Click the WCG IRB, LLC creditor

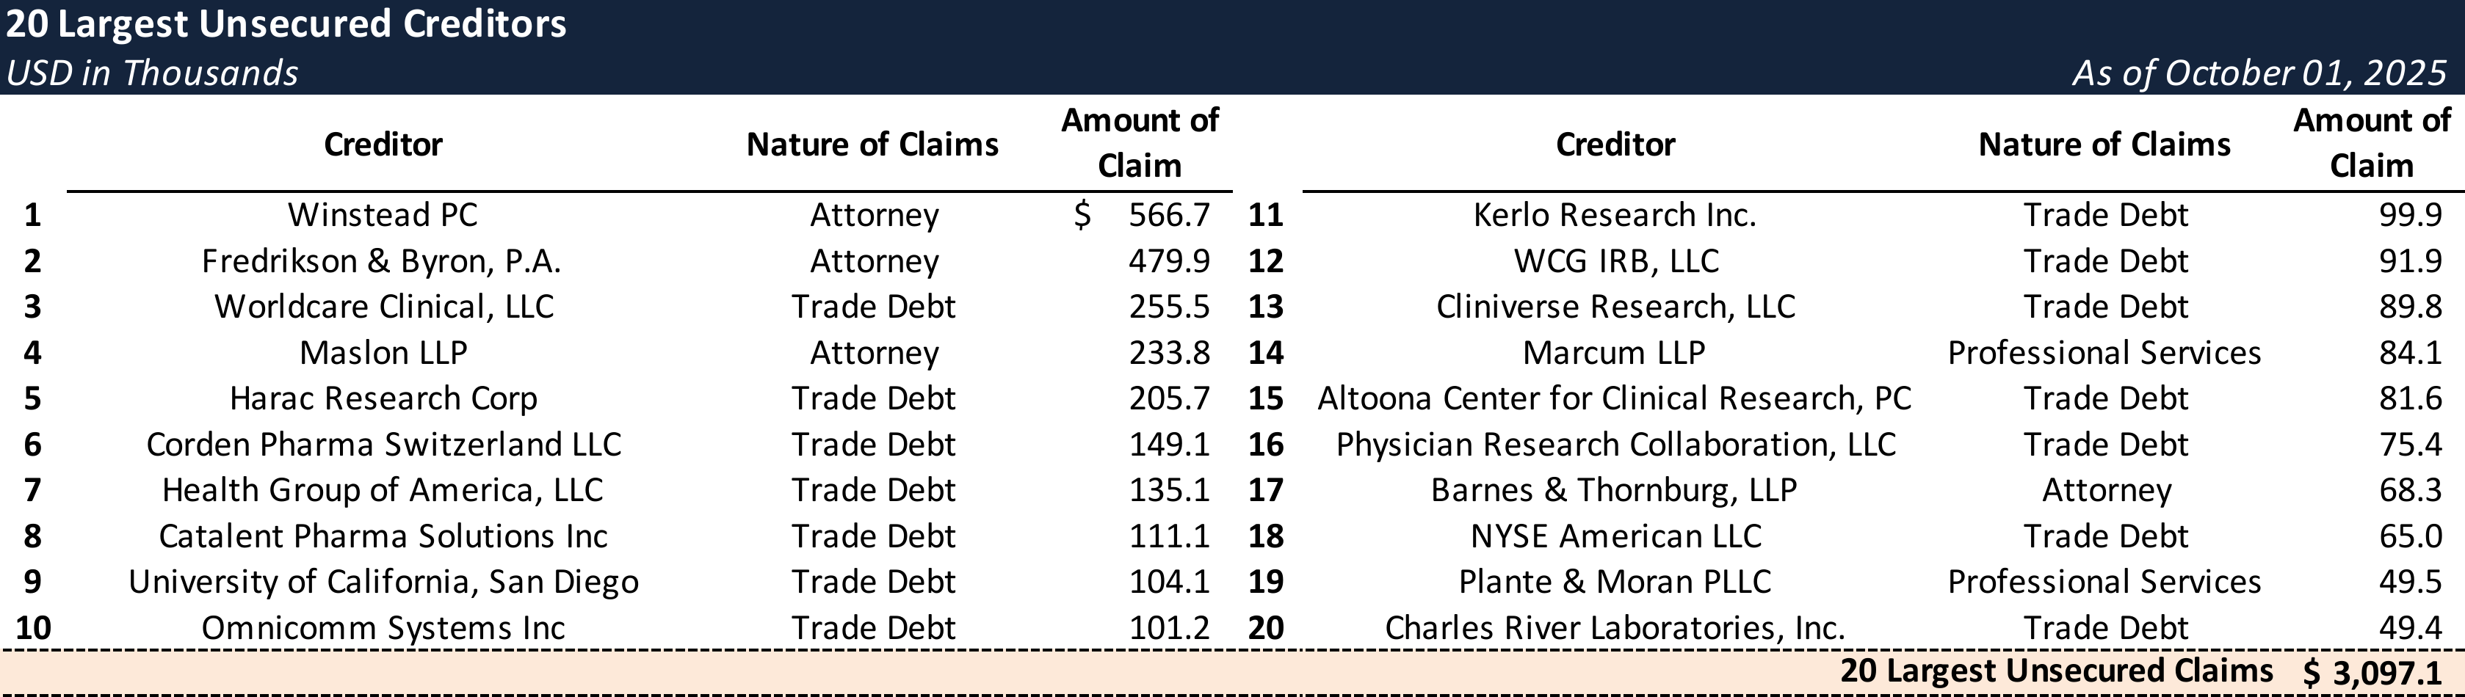[x=1615, y=261]
